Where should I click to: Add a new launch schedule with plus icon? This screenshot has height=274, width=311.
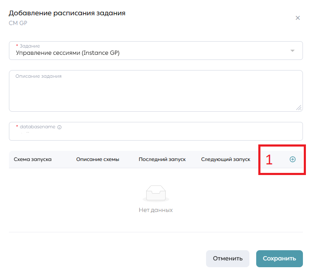[293, 159]
